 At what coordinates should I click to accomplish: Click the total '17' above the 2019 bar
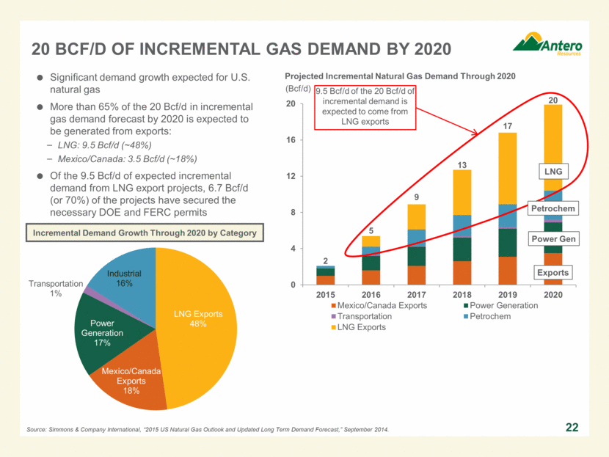(x=508, y=126)
